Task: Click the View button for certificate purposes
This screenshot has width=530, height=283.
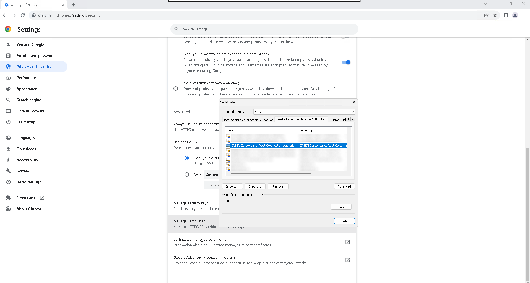Action: pos(341,207)
